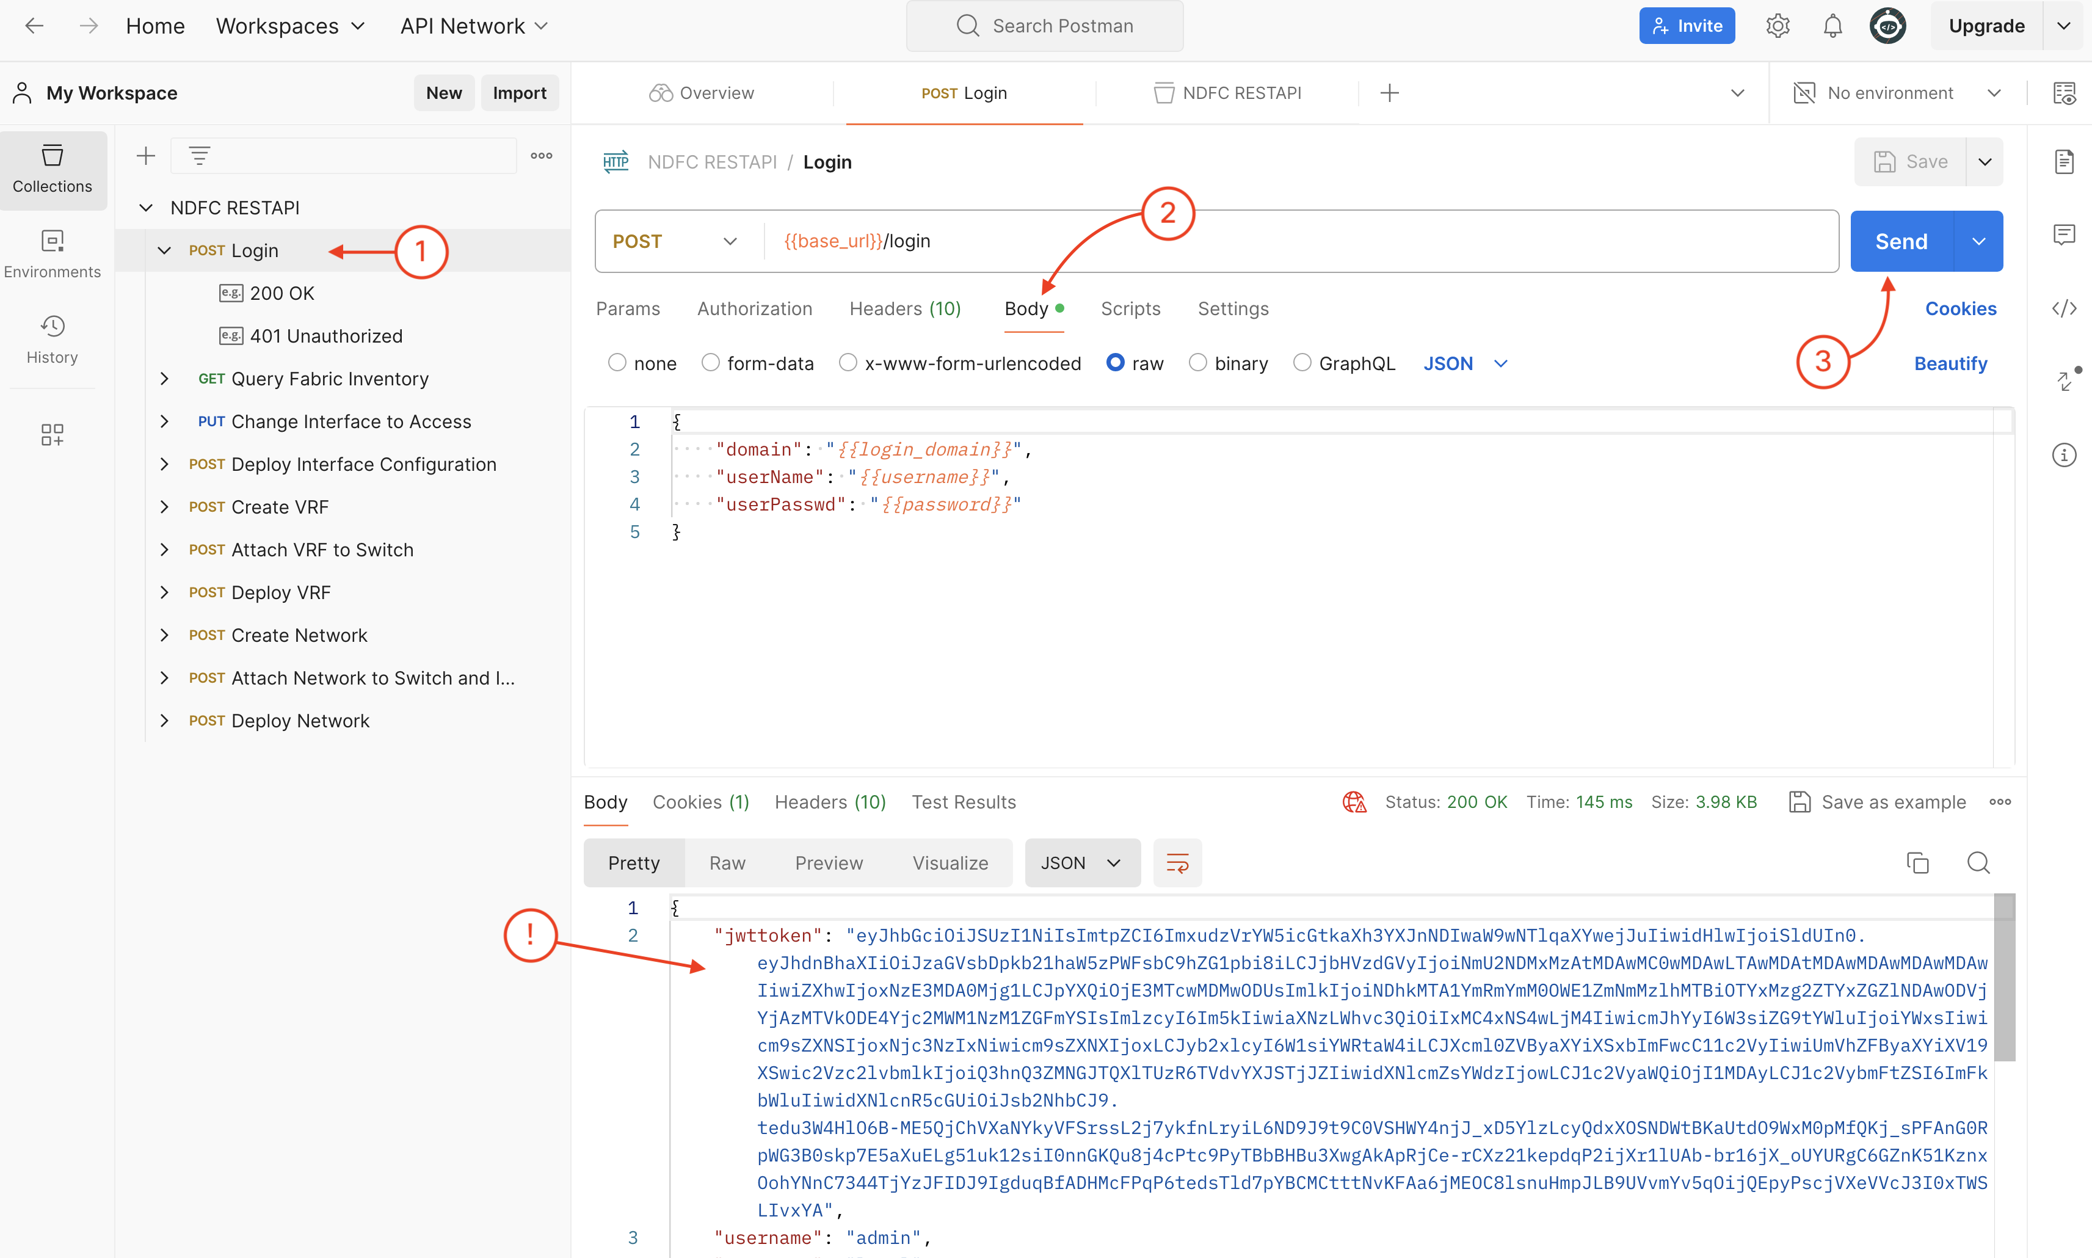This screenshot has height=1258, width=2092.
Task: Open the Collections sidebar panel
Action: (53, 170)
